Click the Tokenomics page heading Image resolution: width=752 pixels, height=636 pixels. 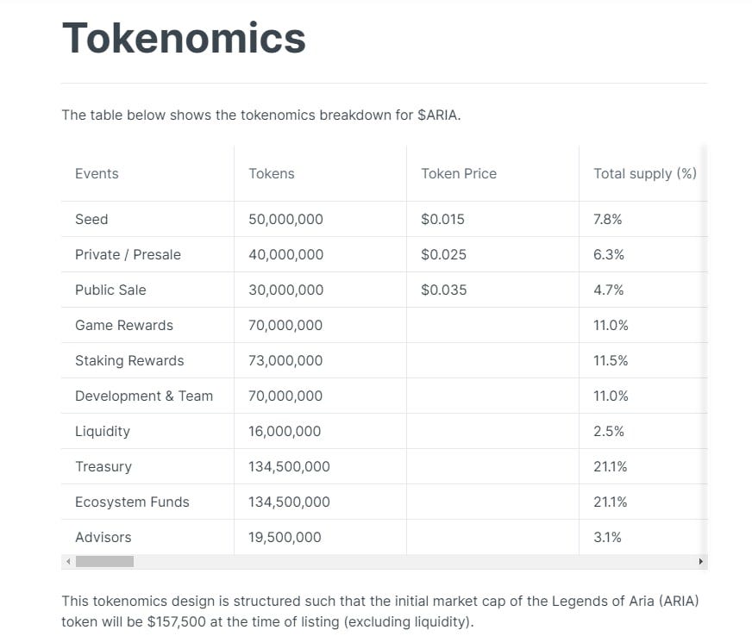(x=184, y=38)
